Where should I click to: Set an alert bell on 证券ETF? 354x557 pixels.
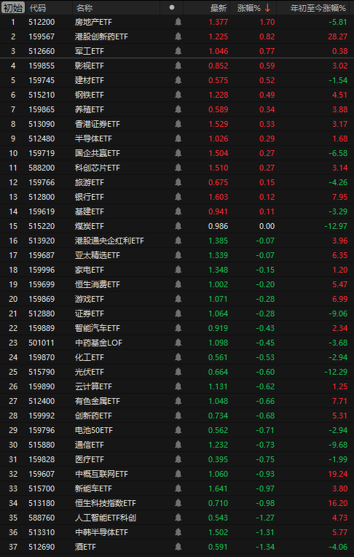tap(178, 313)
